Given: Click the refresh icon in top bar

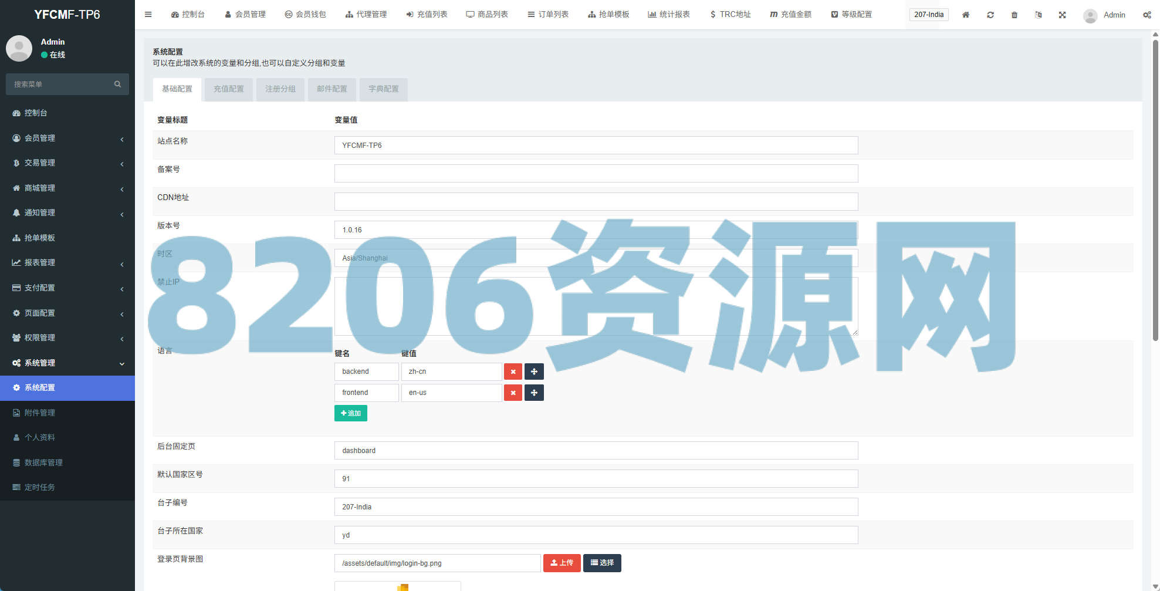Looking at the screenshot, I should [x=990, y=15].
